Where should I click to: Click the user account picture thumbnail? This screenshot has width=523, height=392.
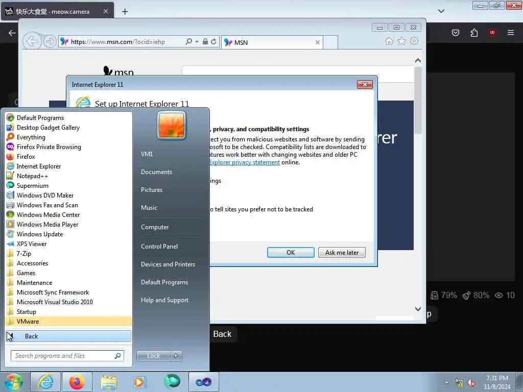172,126
